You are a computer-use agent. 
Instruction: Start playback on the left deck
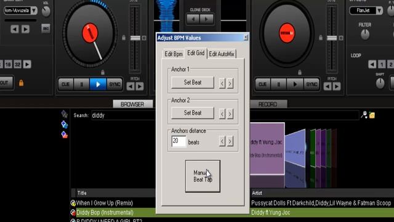click(98, 84)
